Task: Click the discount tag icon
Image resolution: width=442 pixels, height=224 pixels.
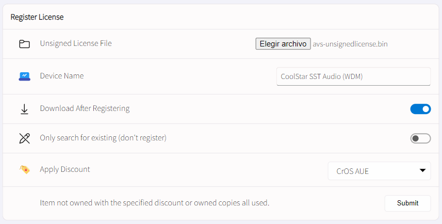Action: [25, 170]
